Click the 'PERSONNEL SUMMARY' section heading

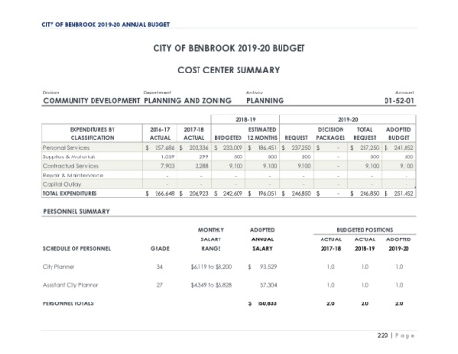tap(76, 211)
